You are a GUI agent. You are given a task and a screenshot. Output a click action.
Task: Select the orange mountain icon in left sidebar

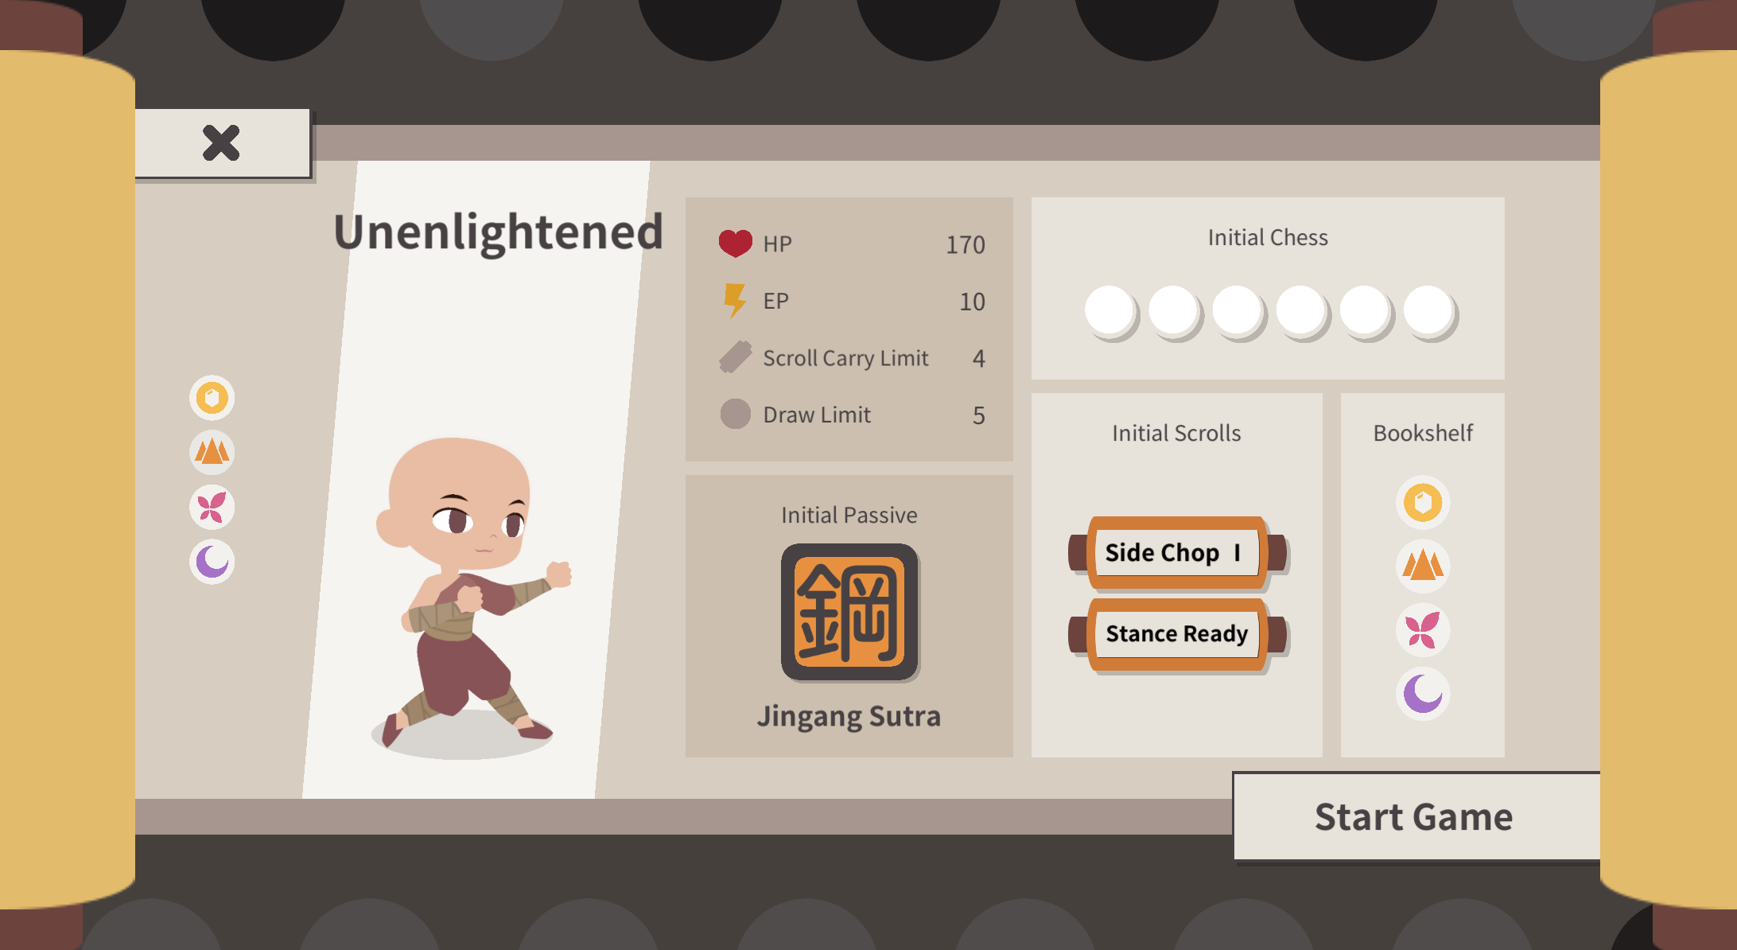click(x=212, y=452)
